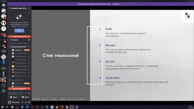
Task: Add a server with the plus icon
Action: [4, 85]
